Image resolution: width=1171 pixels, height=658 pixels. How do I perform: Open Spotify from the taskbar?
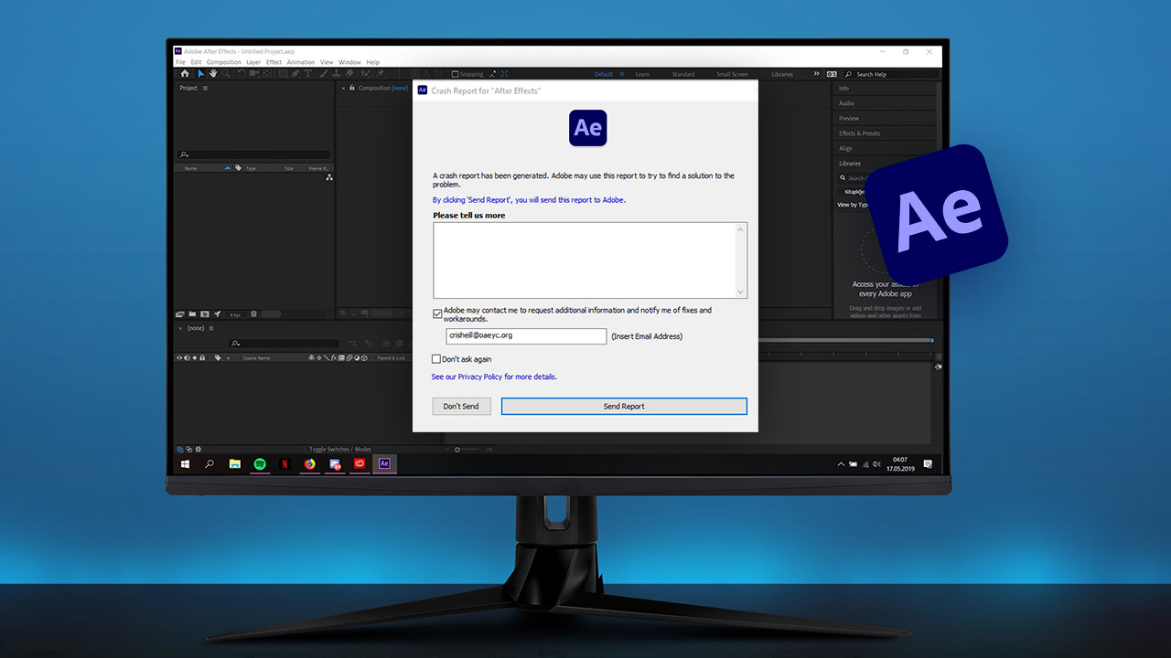coord(260,464)
